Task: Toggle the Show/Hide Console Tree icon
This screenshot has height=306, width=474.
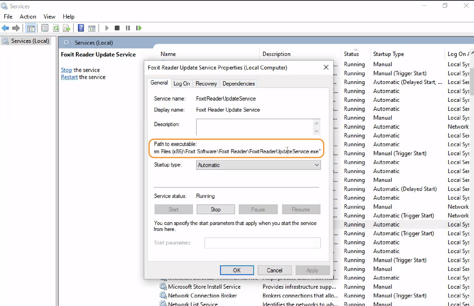Action: click(x=31, y=28)
